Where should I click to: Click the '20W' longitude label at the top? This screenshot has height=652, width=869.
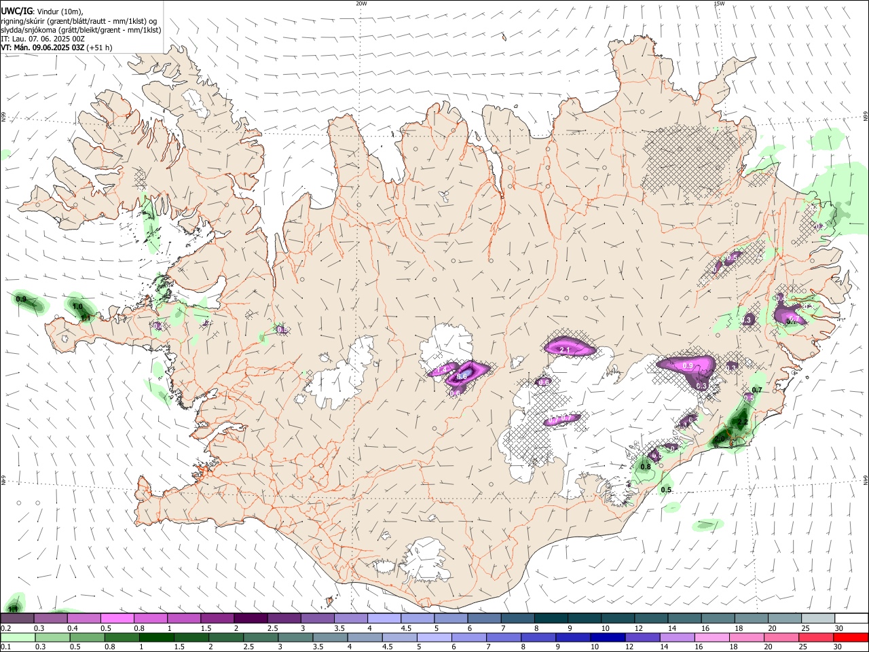(x=361, y=3)
